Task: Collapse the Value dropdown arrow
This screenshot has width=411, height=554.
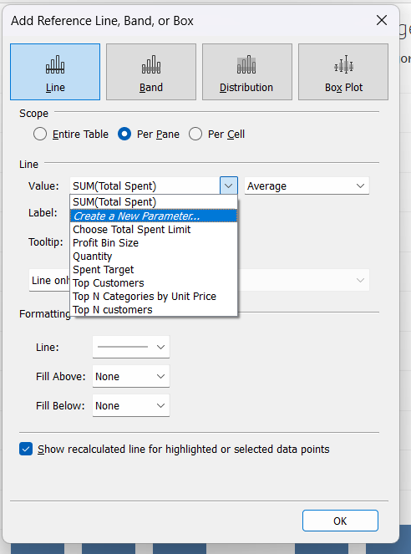Action: [x=228, y=186]
